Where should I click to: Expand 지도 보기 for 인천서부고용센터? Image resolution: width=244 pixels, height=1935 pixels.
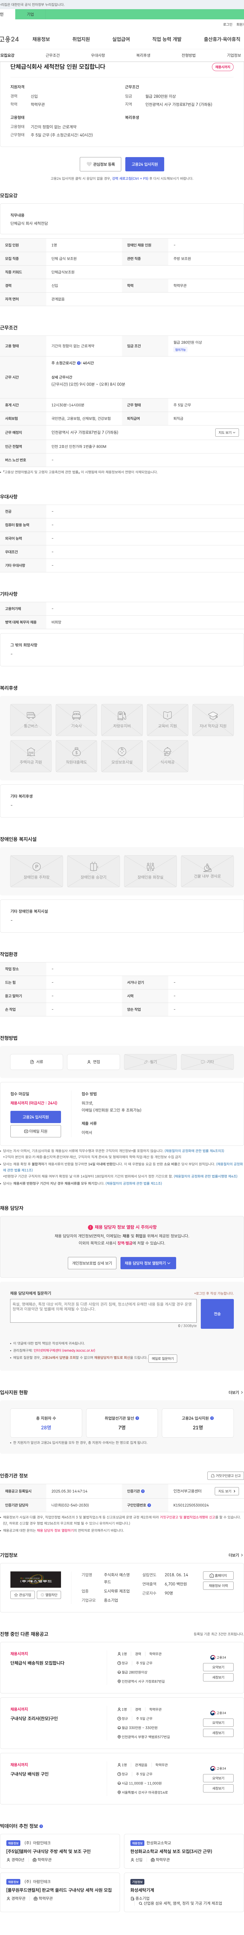pyautogui.click(x=227, y=1491)
